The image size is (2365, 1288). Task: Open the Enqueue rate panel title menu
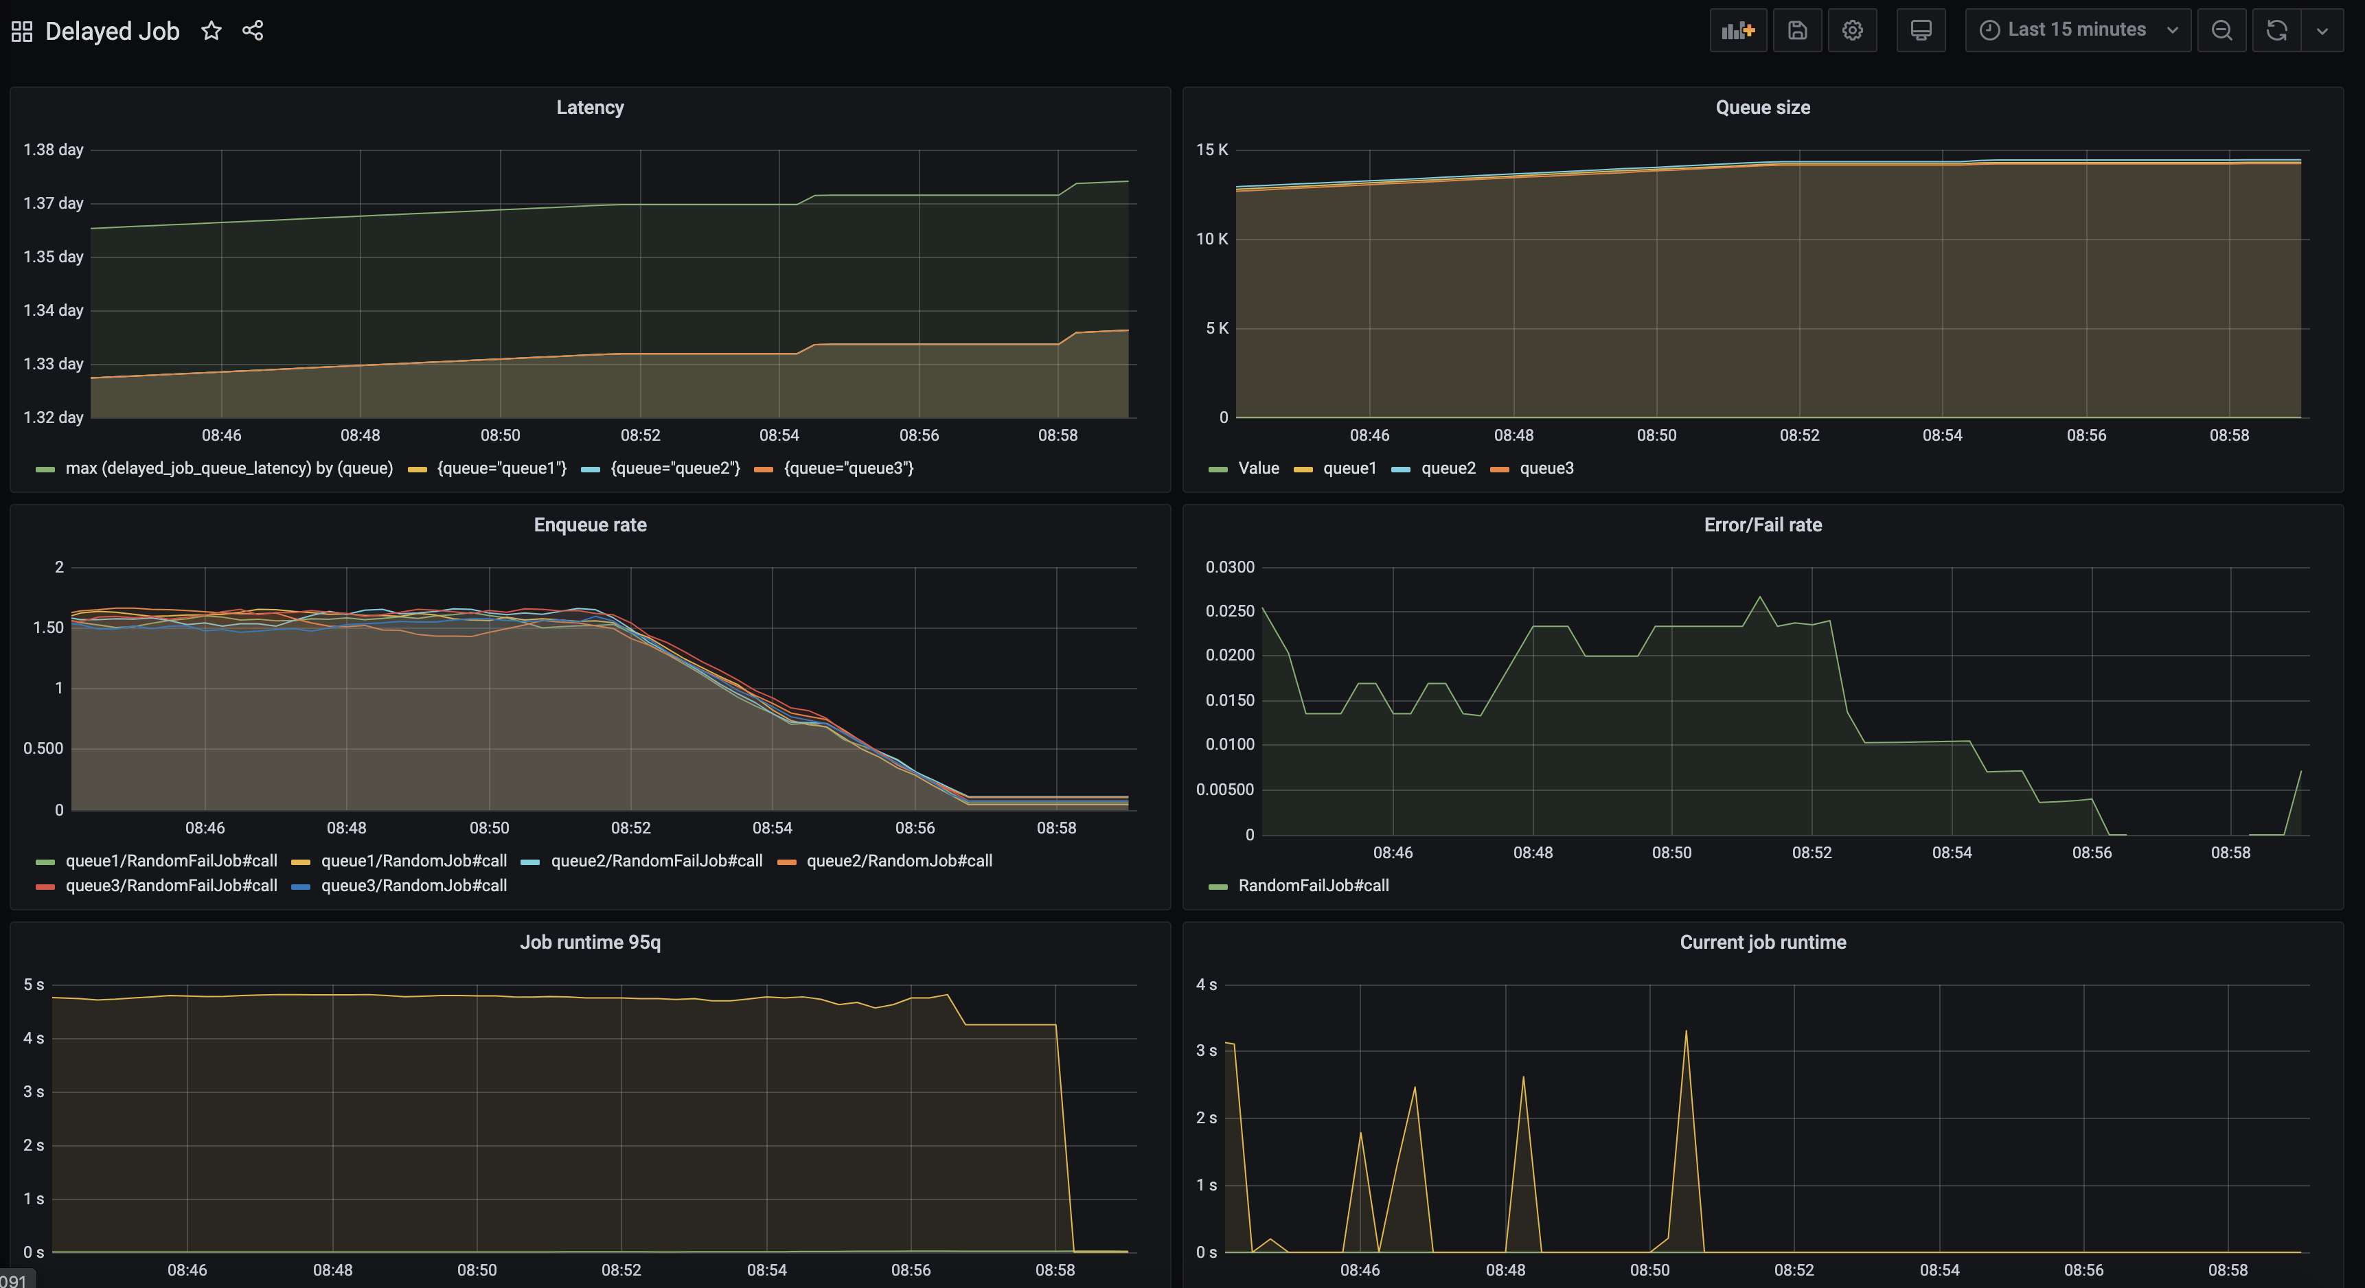click(589, 525)
